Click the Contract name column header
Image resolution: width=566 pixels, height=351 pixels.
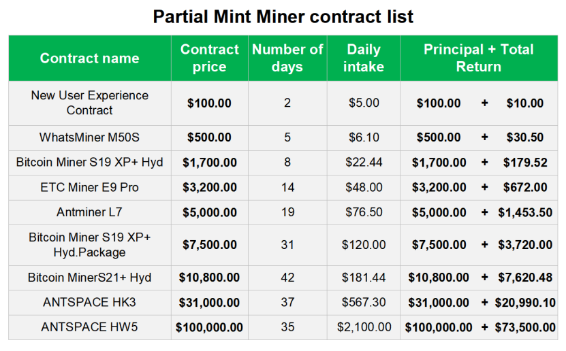tap(89, 58)
